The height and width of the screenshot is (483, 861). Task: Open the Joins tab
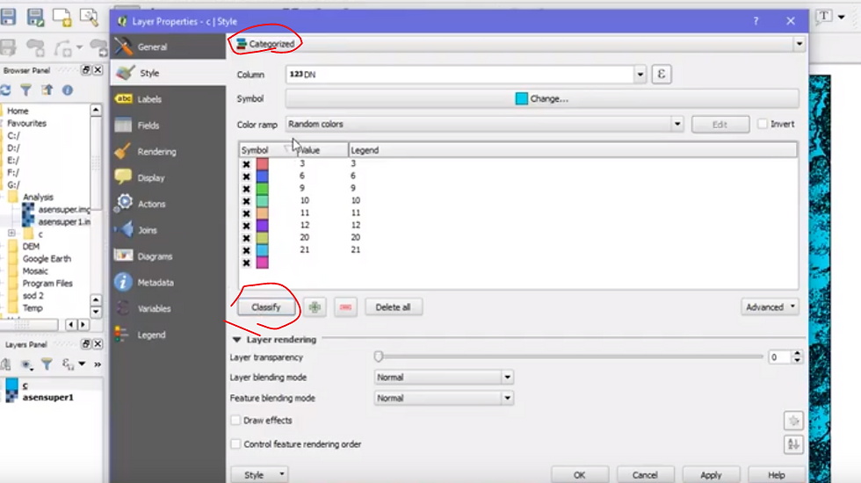[x=168, y=230]
